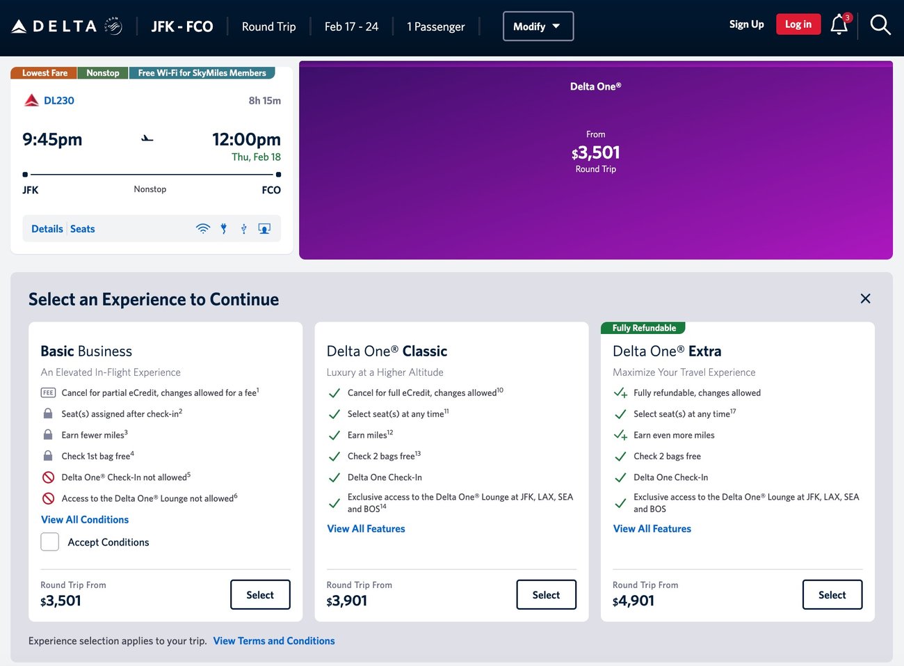Click the Wi-Fi amenity icon
904x666 pixels.
pyautogui.click(x=203, y=228)
